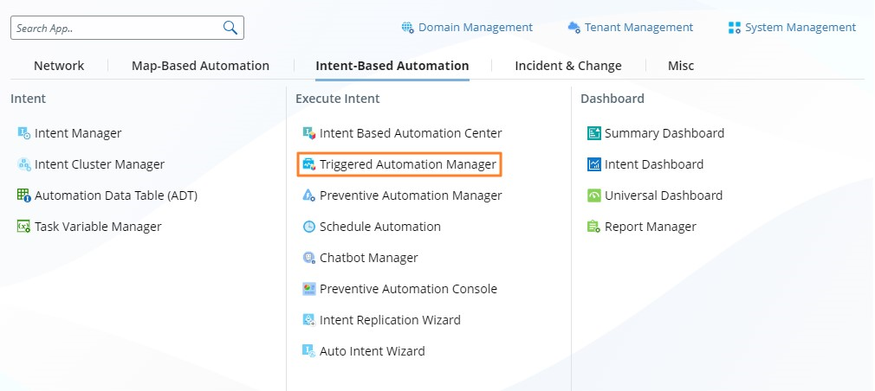Click the Schedule Automation clock icon
This screenshot has width=875, height=391.
tap(308, 227)
